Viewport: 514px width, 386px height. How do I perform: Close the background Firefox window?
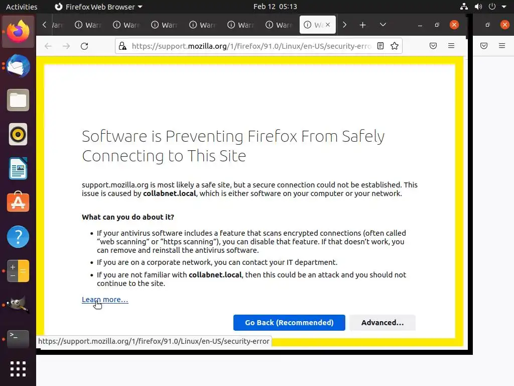tap(505, 25)
